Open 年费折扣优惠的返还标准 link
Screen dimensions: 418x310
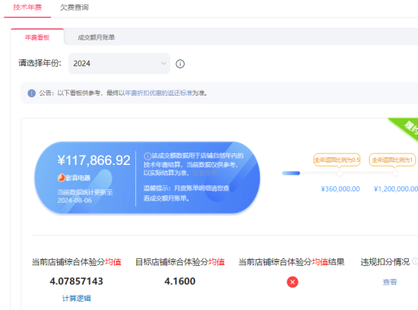159,93
